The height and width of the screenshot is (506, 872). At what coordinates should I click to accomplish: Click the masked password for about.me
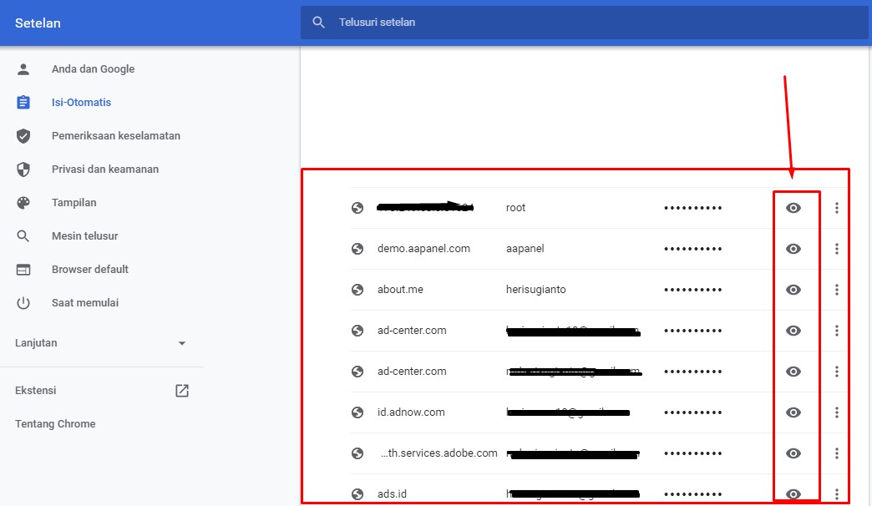pos(693,290)
